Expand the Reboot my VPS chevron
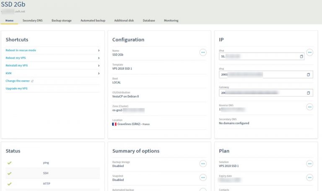322x191 pixels. click(99, 58)
